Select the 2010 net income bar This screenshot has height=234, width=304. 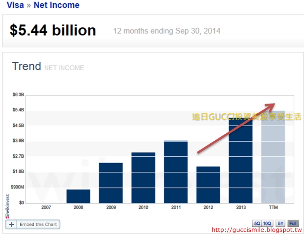tap(143, 178)
